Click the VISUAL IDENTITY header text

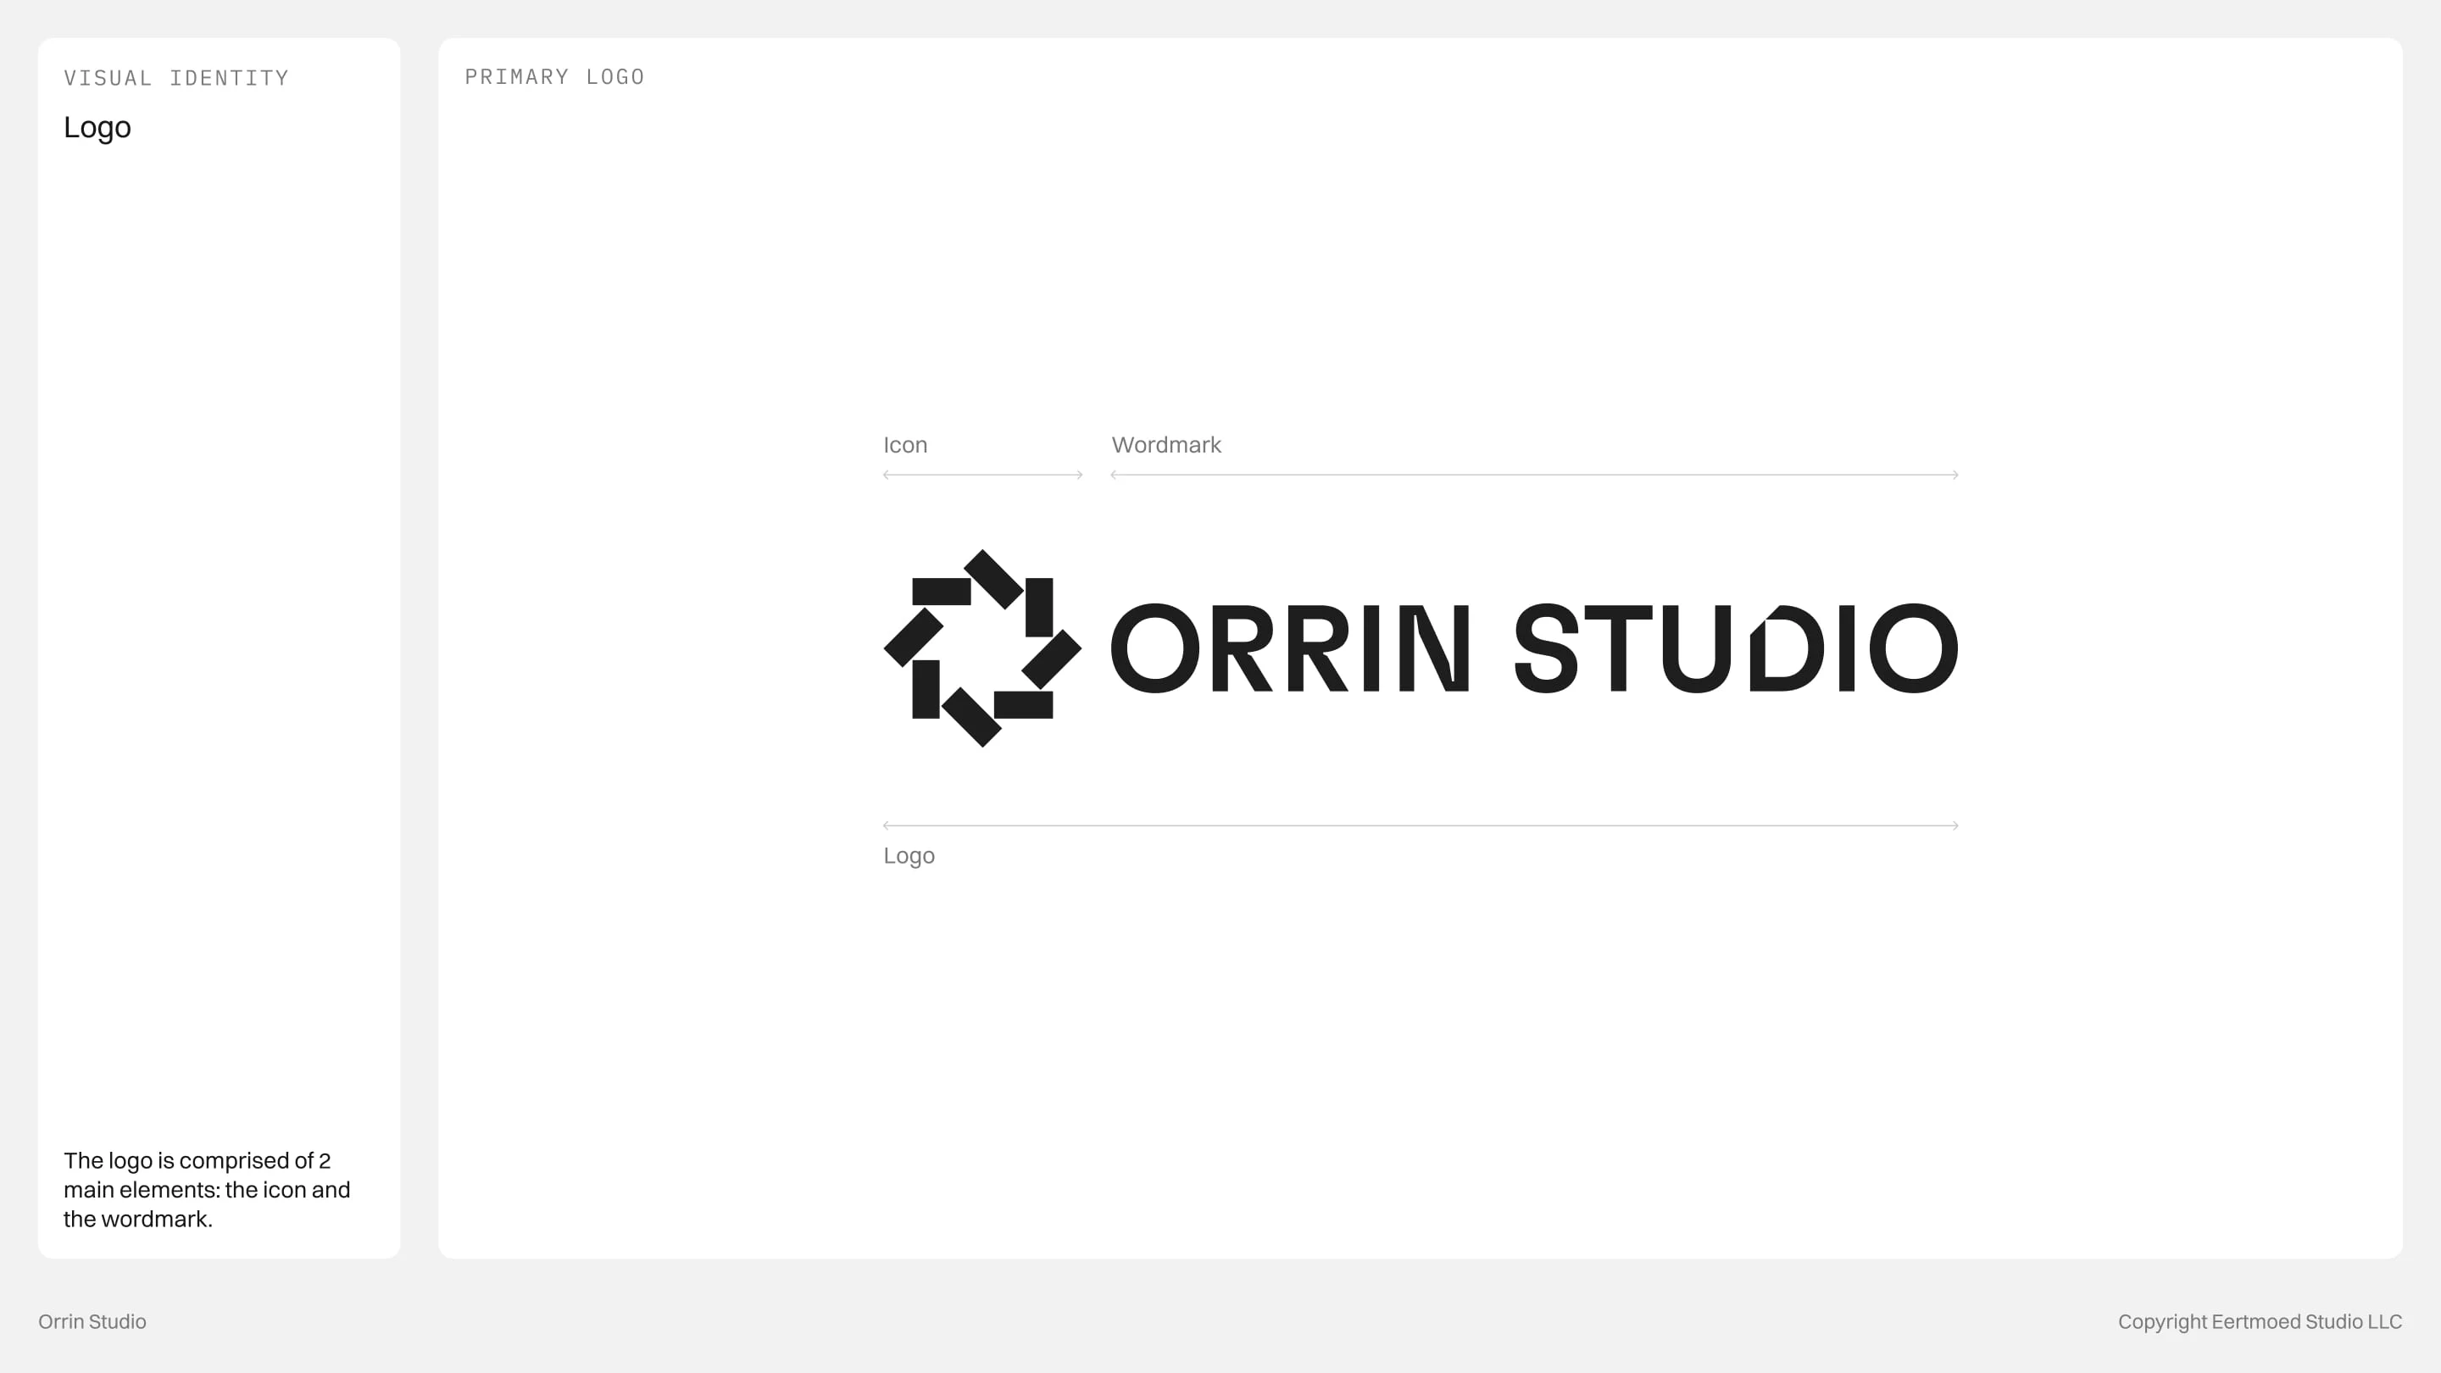176,78
